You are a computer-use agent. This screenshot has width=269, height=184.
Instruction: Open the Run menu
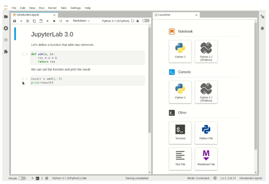coord(42,8)
